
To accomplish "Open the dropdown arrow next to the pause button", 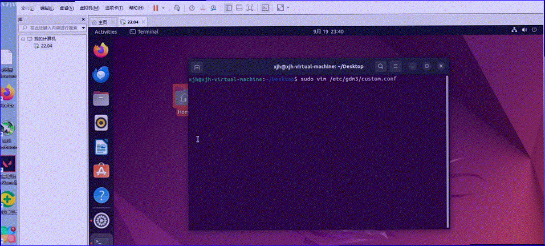I will point(163,8).
